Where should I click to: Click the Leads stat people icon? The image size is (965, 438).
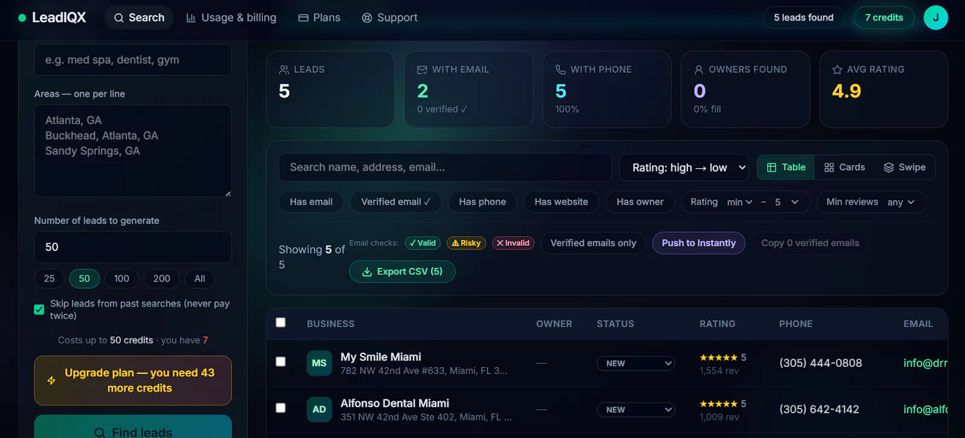[284, 70]
